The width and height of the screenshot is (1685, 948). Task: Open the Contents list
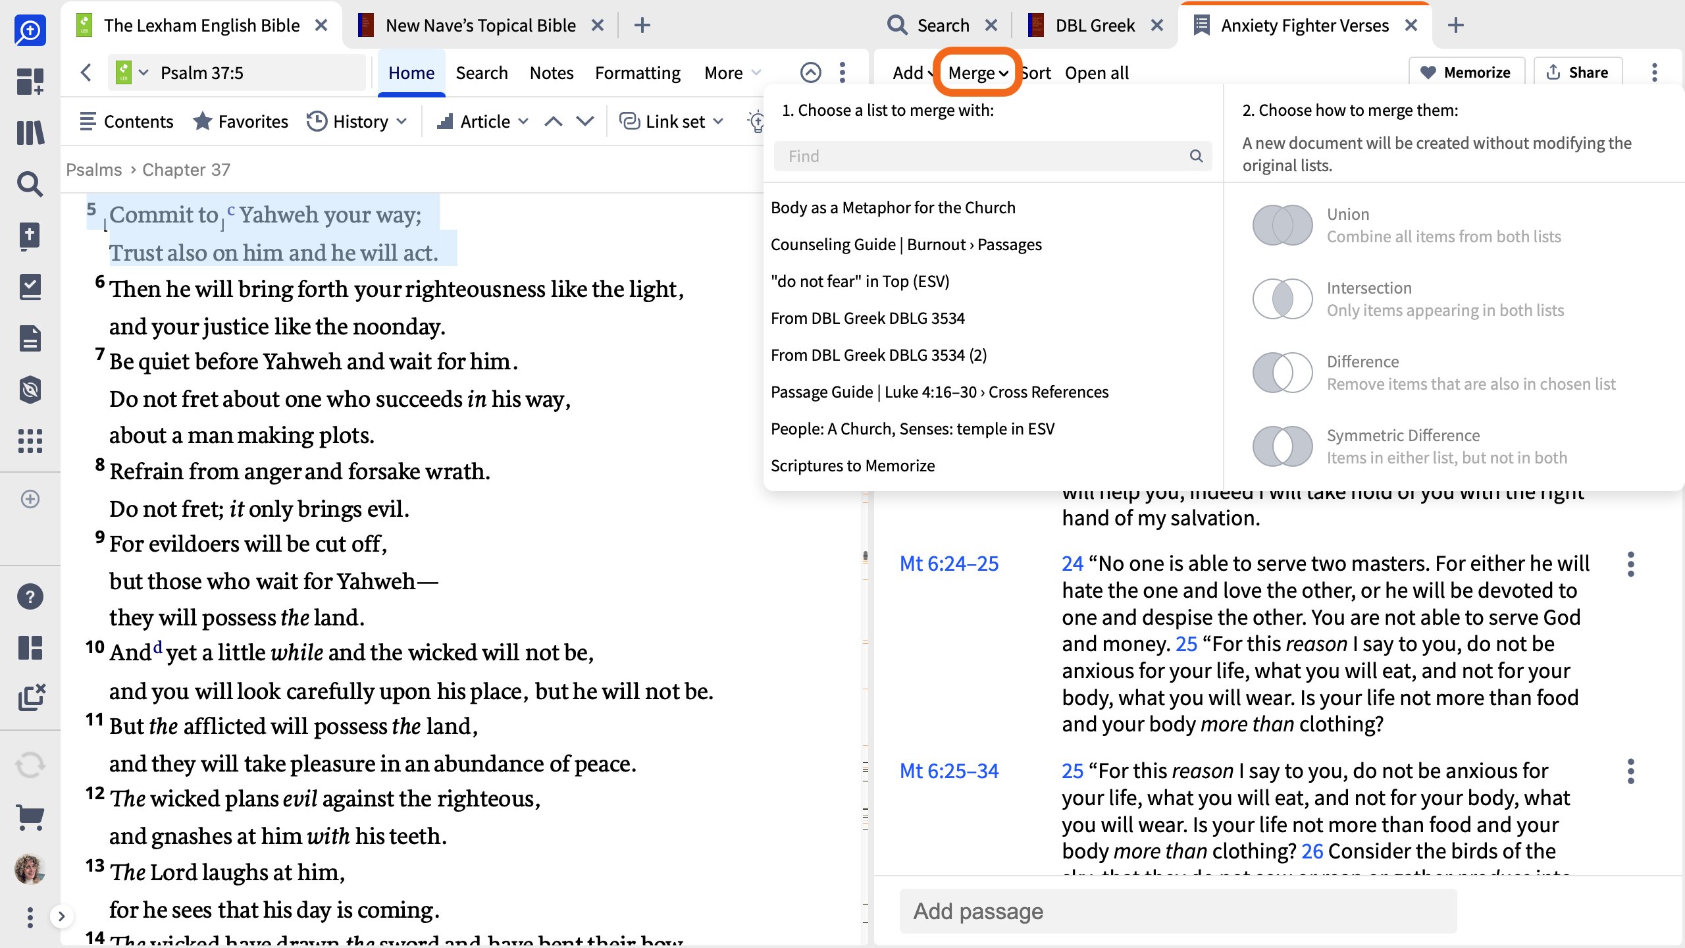tap(126, 122)
